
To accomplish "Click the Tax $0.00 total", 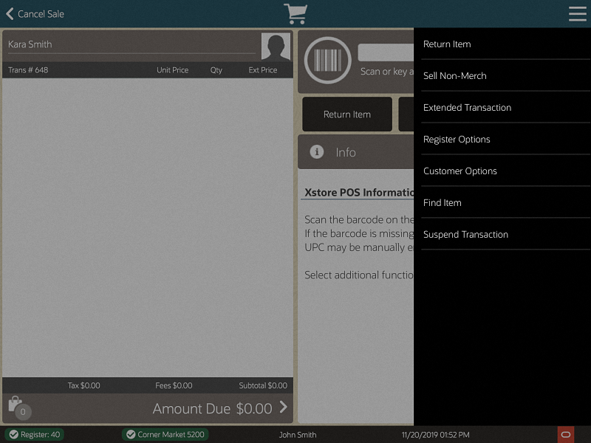I will (x=84, y=385).
